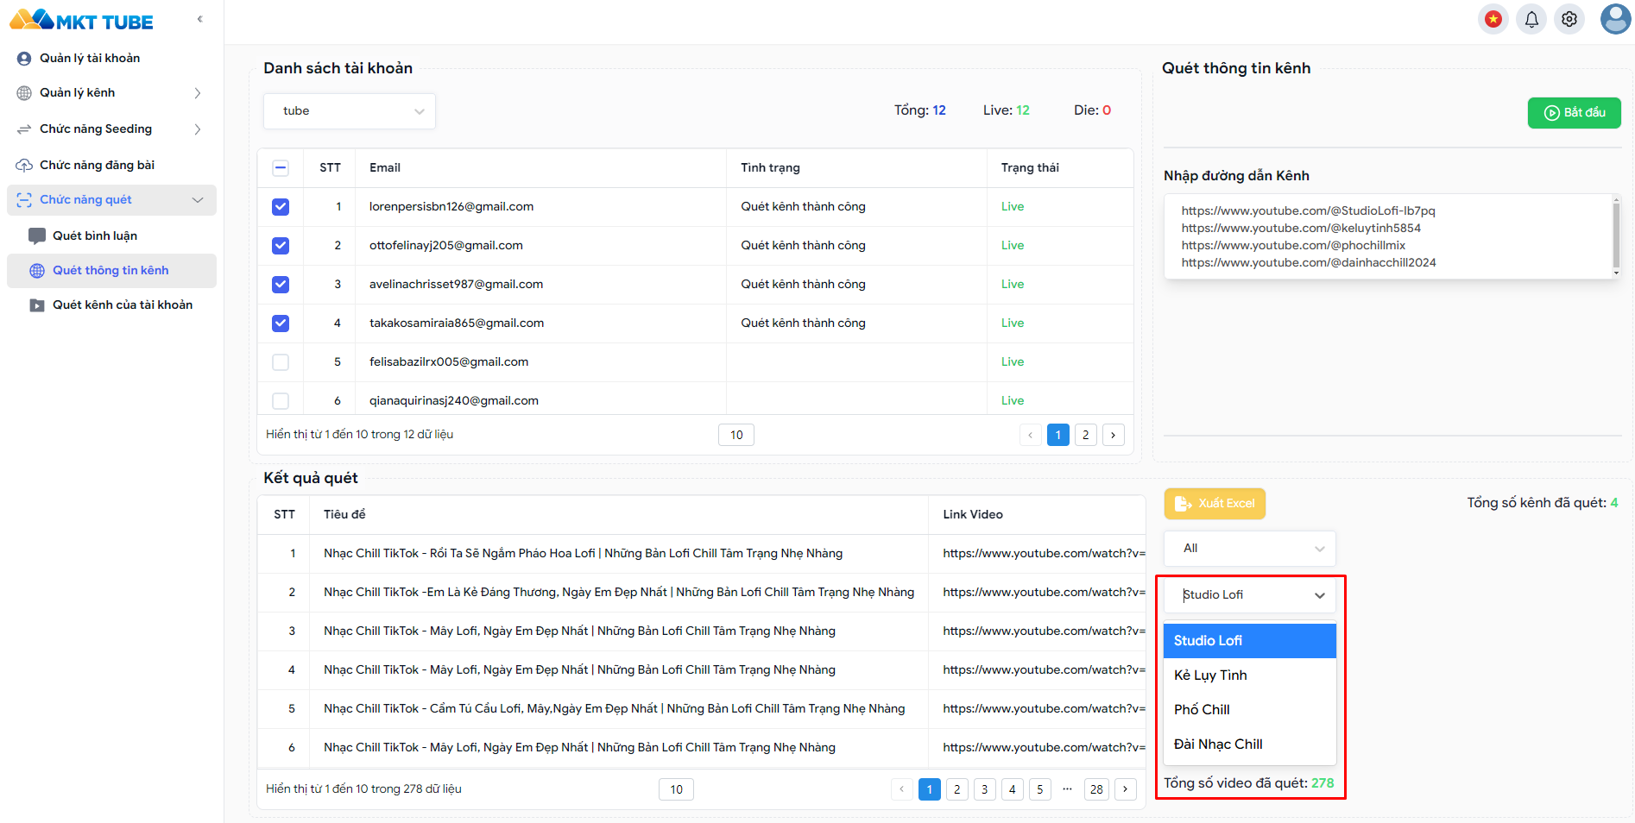Collapse the Chức năng quét submenu
Image resolution: width=1635 pixels, height=823 pixels.
[198, 200]
